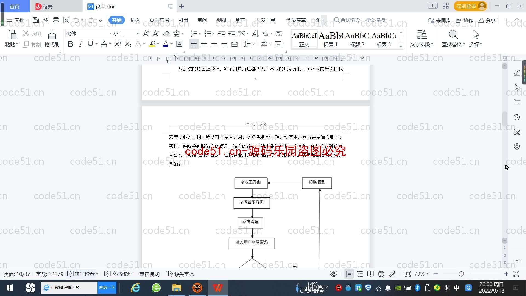Viewport: 526px width, 296px height.
Task: Click the character border icon
Action: (x=179, y=44)
